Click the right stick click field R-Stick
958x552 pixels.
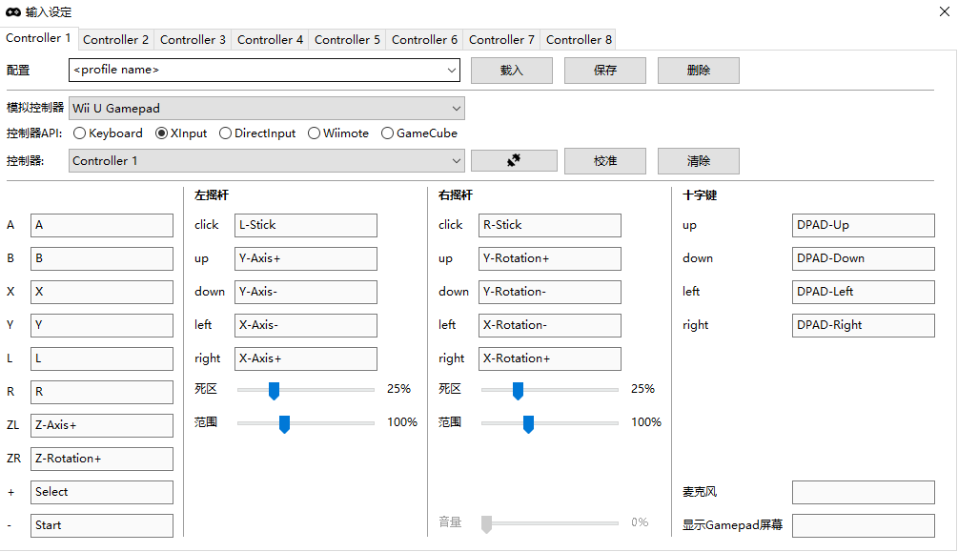click(x=550, y=226)
